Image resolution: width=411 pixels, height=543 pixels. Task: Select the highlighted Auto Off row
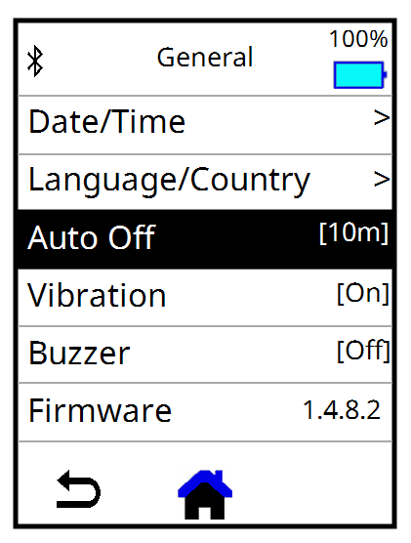click(205, 239)
